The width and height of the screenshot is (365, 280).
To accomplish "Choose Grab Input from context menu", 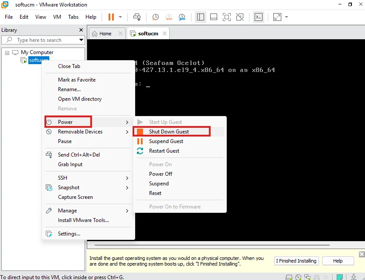I will click(70, 164).
